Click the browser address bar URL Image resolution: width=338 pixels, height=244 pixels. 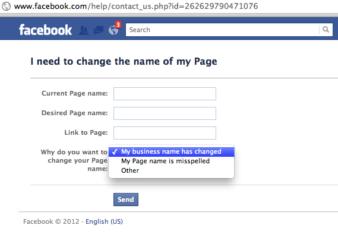(x=136, y=6)
